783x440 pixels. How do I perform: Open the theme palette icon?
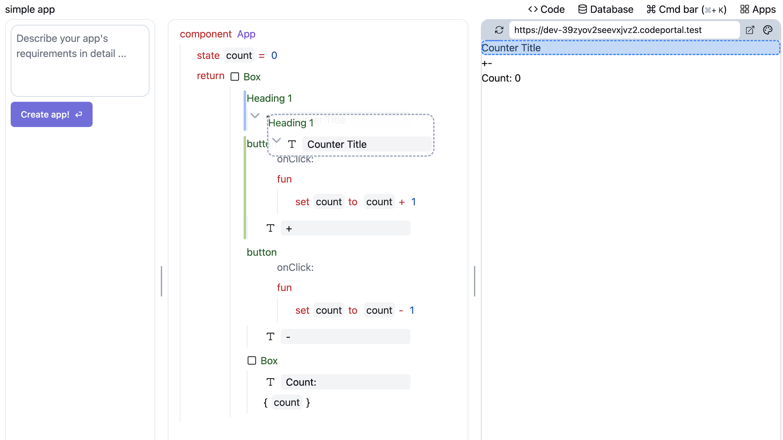pyautogui.click(x=768, y=30)
